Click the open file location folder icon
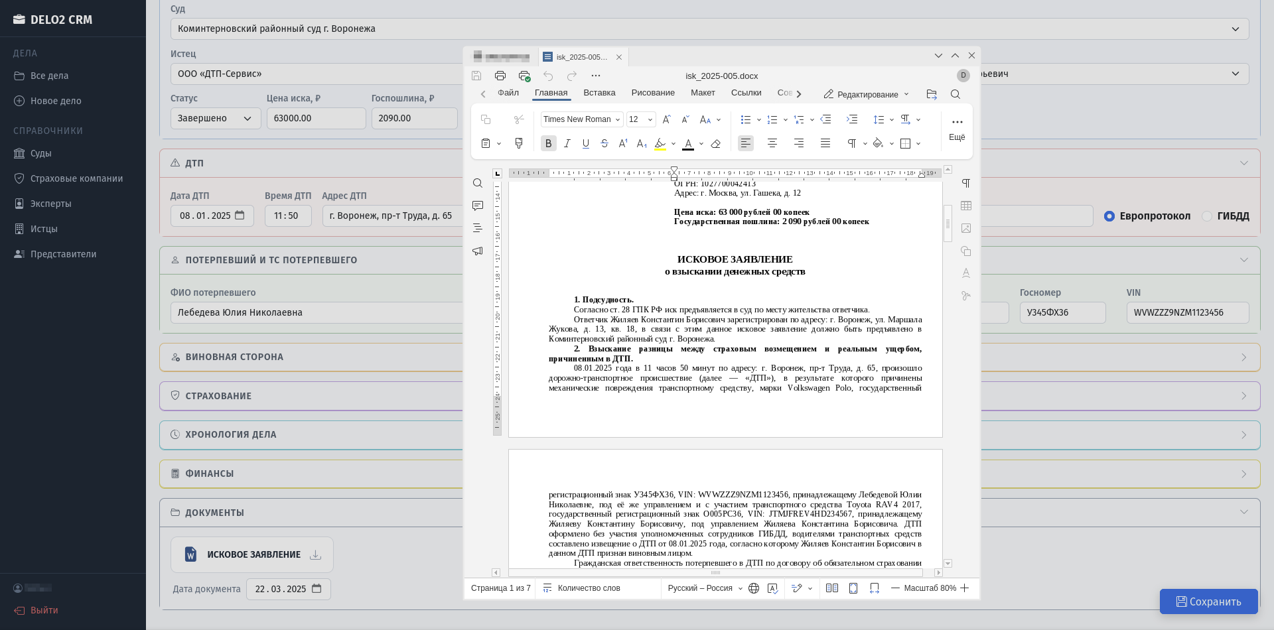 [932, 94]
